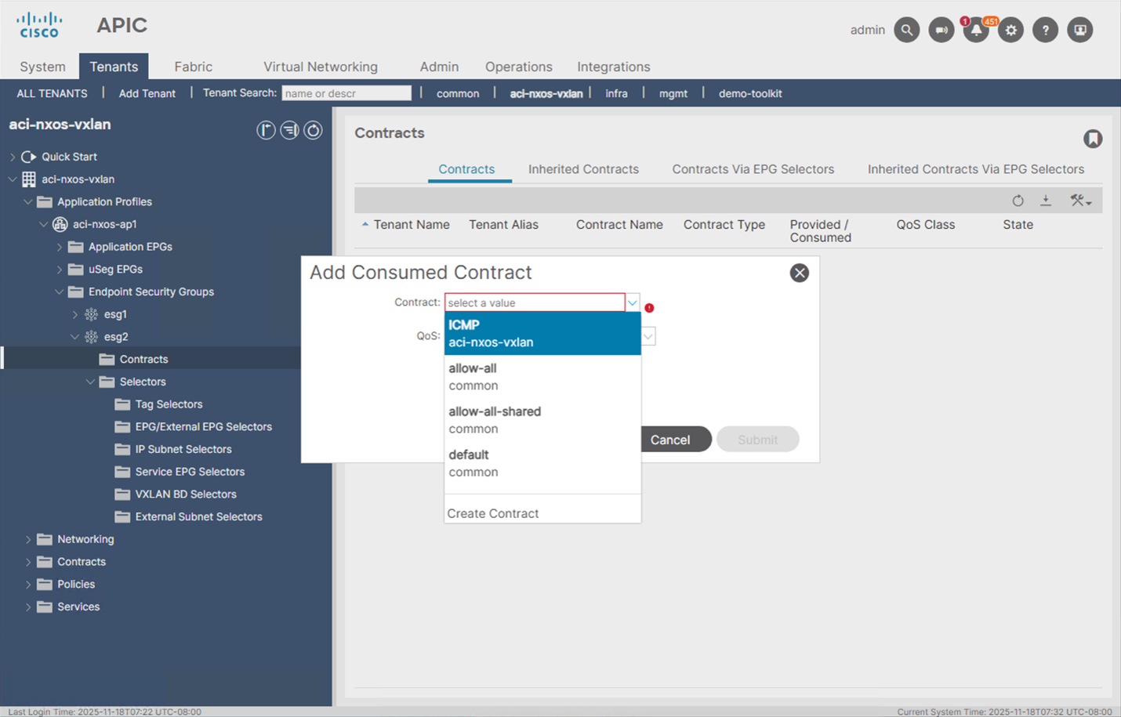Image resolution: width=1121 pixels, height=717 pixels.
Task: Open the announcements megaphone icon
Action: point(941,30)
